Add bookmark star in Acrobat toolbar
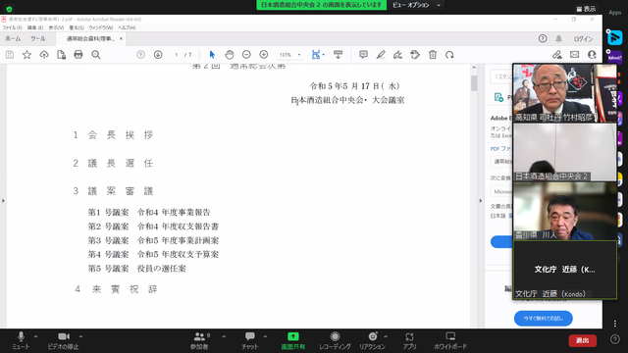 click(x=26, y=55)
